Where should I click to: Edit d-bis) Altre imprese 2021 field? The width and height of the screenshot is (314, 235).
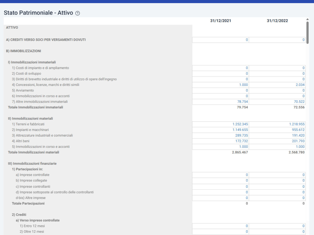click(x=221, y=198)
